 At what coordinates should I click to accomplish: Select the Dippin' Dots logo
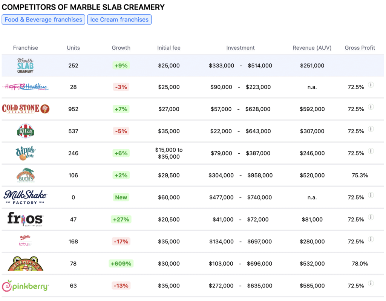(x=25, y=153)
